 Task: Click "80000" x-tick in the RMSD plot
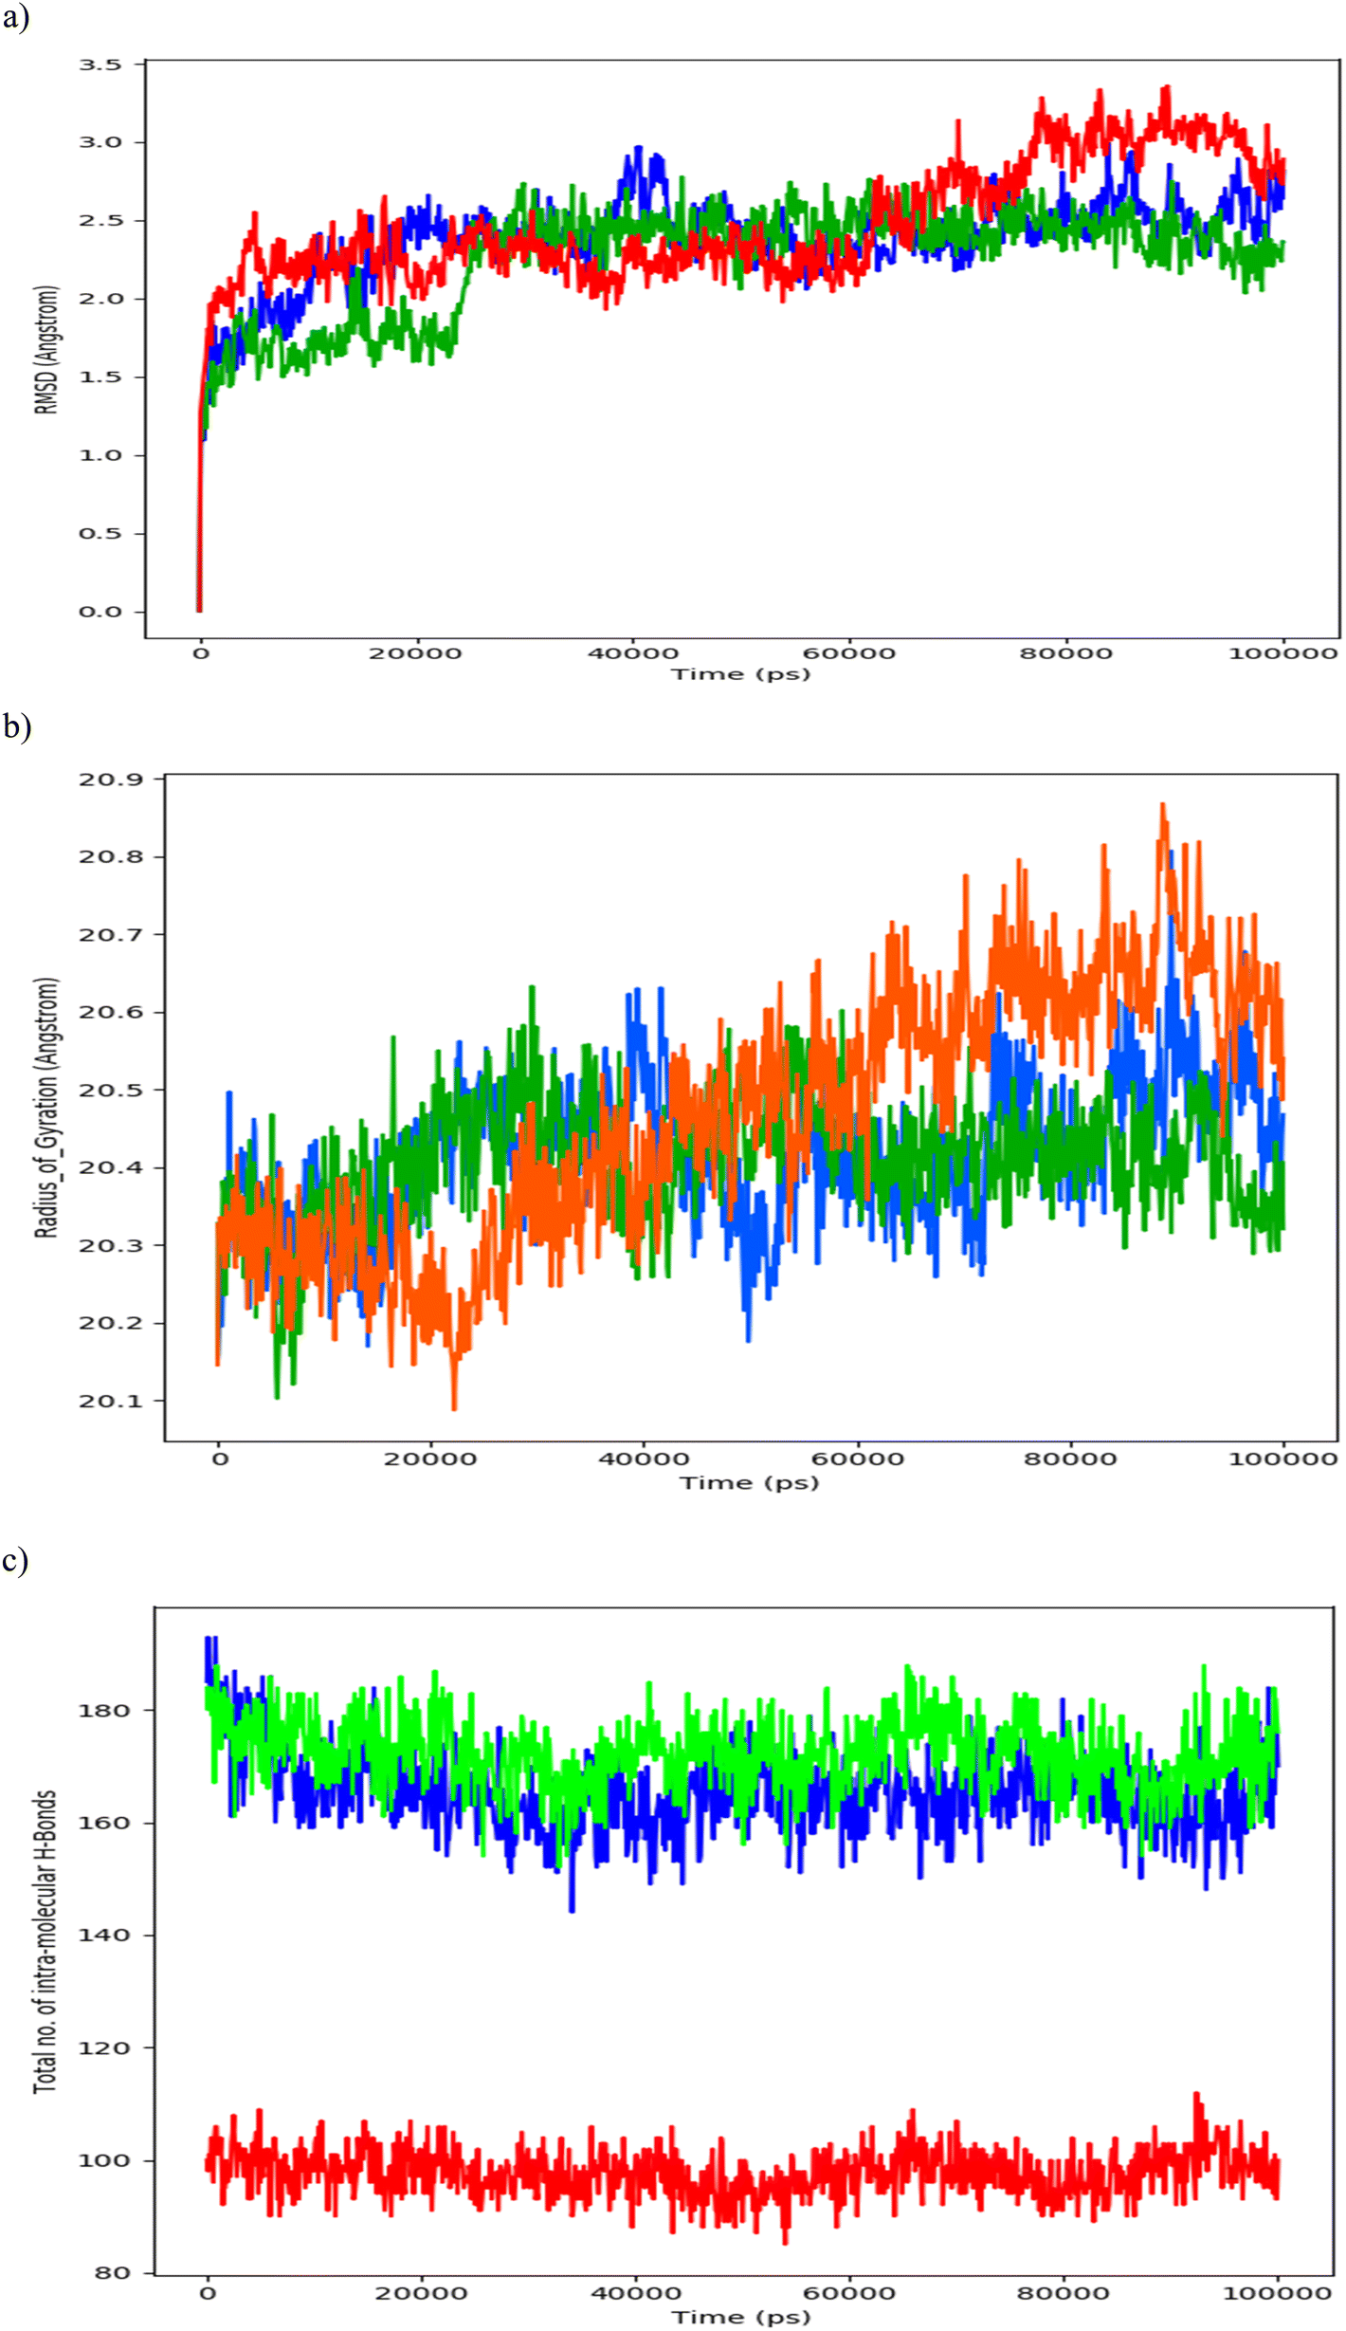1066,653
